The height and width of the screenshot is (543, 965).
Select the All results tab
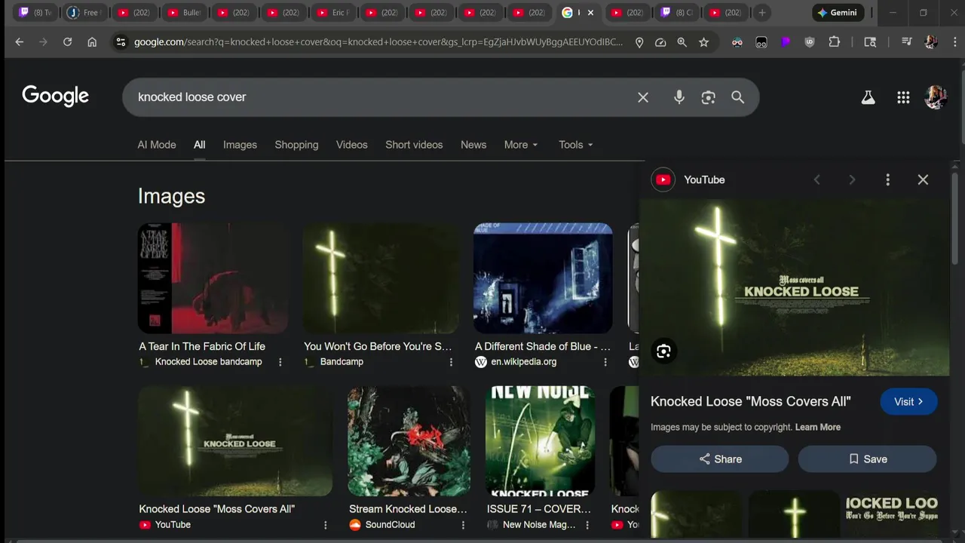click(199, 145)
